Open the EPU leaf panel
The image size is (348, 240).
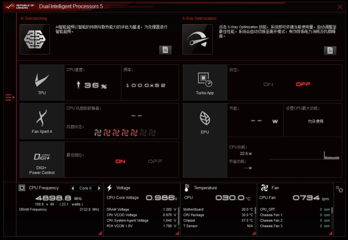click(x=205, y=140)
